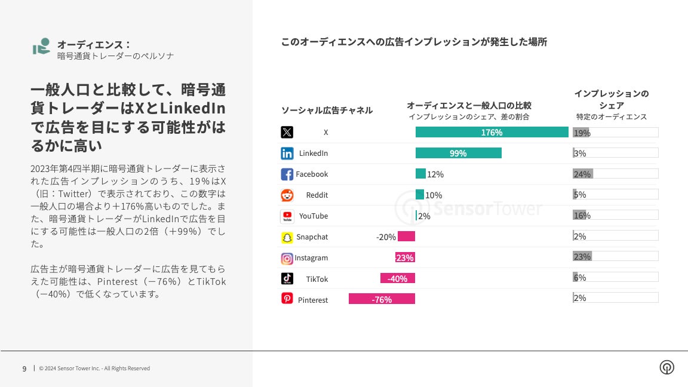The width and height of the screenshot is (688, 387).
Task: Click the audience persona icon
Action: 41,47
